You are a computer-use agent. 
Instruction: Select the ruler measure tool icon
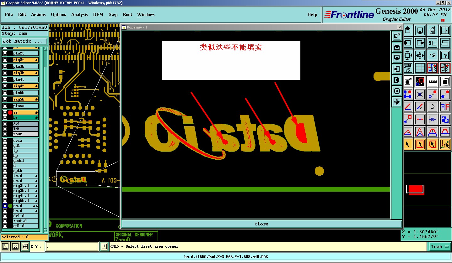(x=432, y=82)
